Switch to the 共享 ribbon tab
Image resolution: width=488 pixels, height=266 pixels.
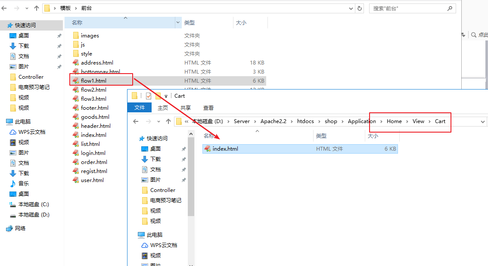pos(186,108)
